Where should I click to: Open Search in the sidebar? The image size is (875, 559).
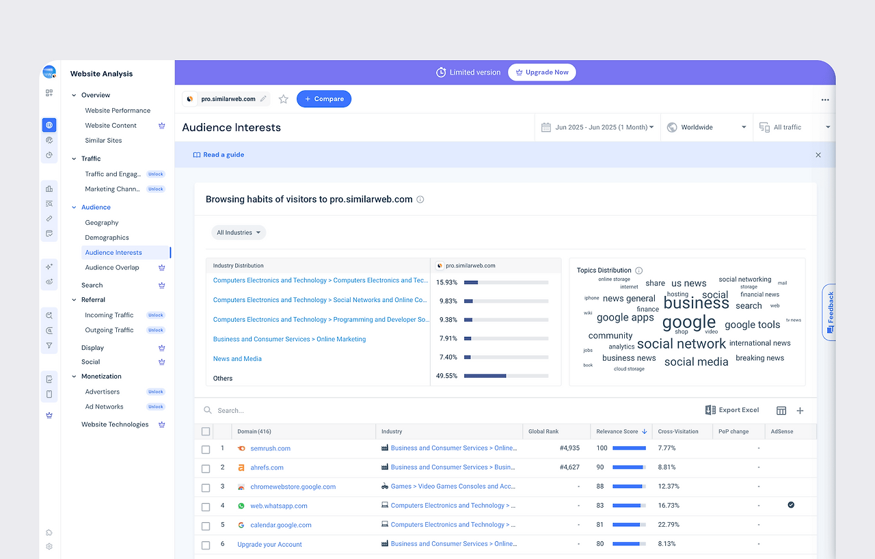coord(92,286)
